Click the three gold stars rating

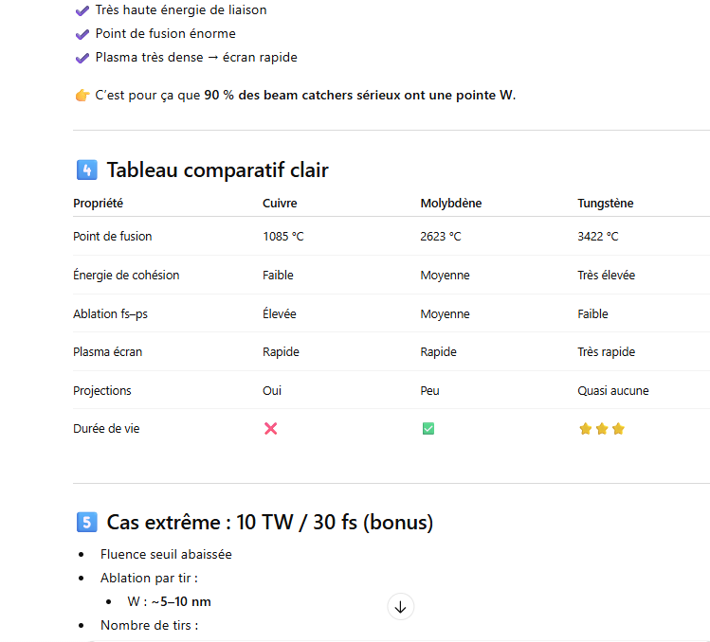[x=602, y=429]
